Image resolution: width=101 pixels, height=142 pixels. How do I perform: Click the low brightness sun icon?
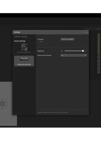[62, 51]
